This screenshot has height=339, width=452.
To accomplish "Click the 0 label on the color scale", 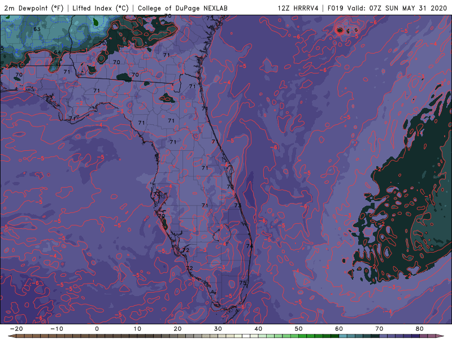I will 97,329.
